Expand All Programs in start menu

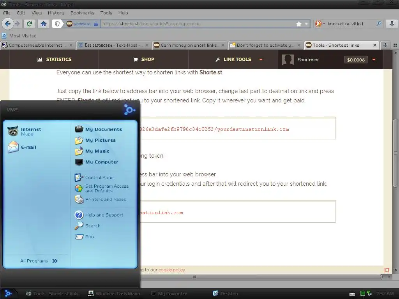[x=39, y=261]
